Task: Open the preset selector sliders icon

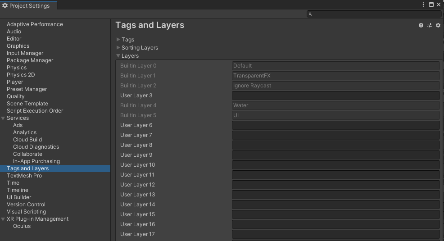Action: (x=430, y=26)
